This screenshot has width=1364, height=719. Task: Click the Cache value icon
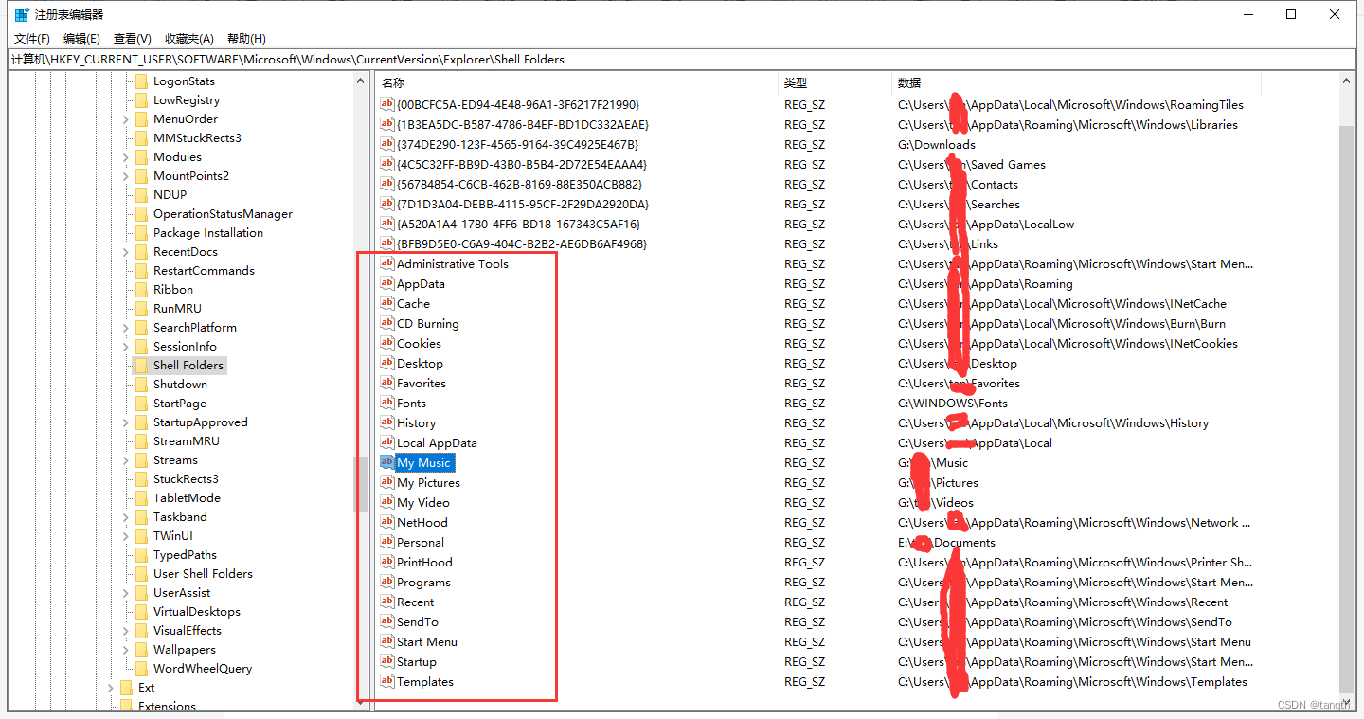pos(386,303)
